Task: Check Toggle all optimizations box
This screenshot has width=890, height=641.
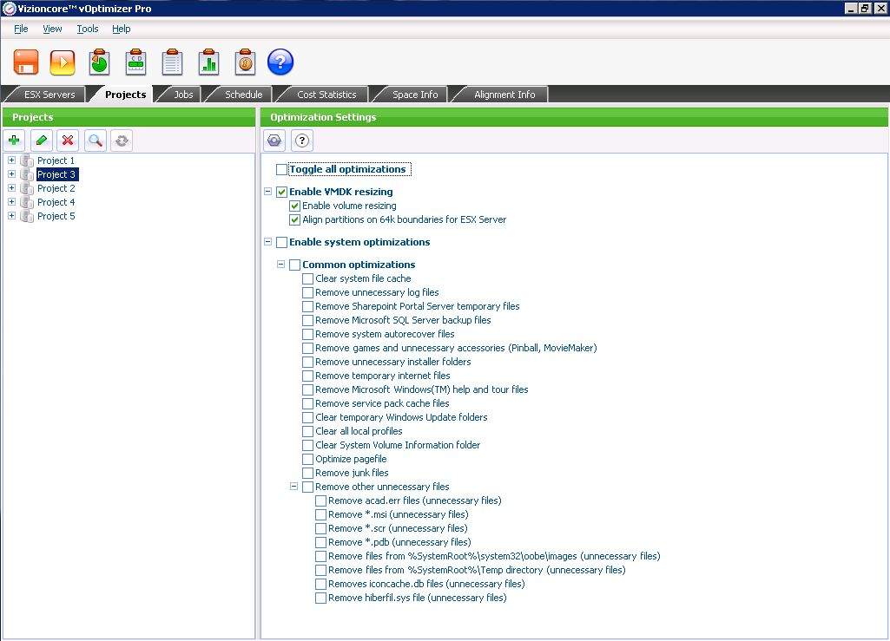Action: 281,170
